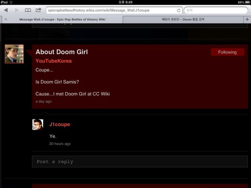Add a new browser tab
Viewport: 251px width, 188px height.
(247, 19)
